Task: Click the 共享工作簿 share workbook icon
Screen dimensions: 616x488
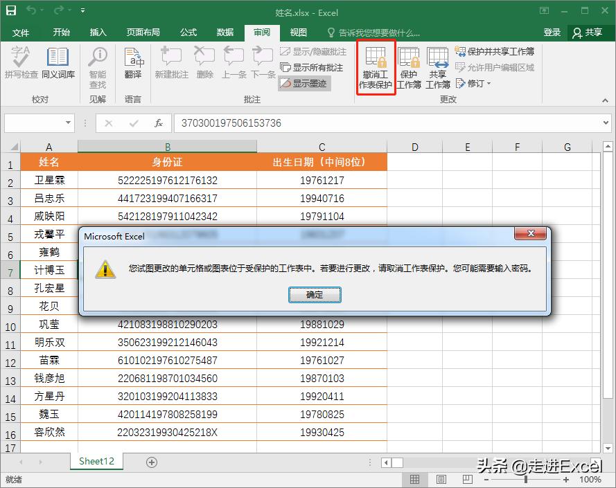Action: [x=438, y=66]
